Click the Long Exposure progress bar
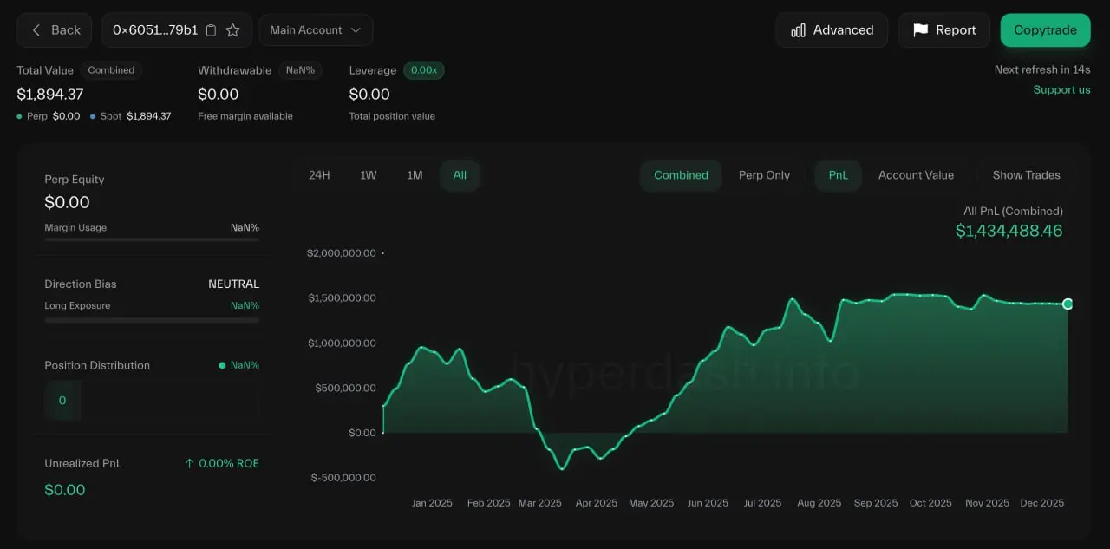The image size is (1110, 549). [x=152, y=320]
